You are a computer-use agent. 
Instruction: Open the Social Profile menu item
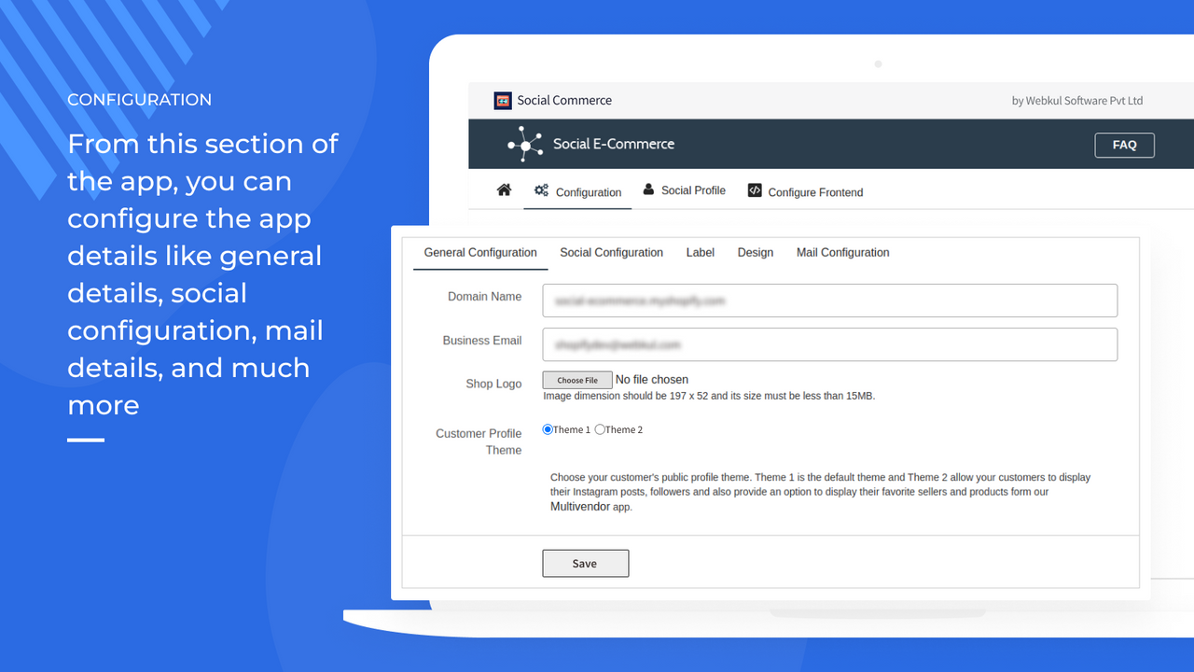coord(684,190)
